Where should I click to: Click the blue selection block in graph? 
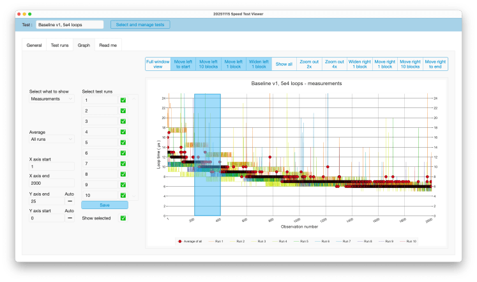point(207,155)
